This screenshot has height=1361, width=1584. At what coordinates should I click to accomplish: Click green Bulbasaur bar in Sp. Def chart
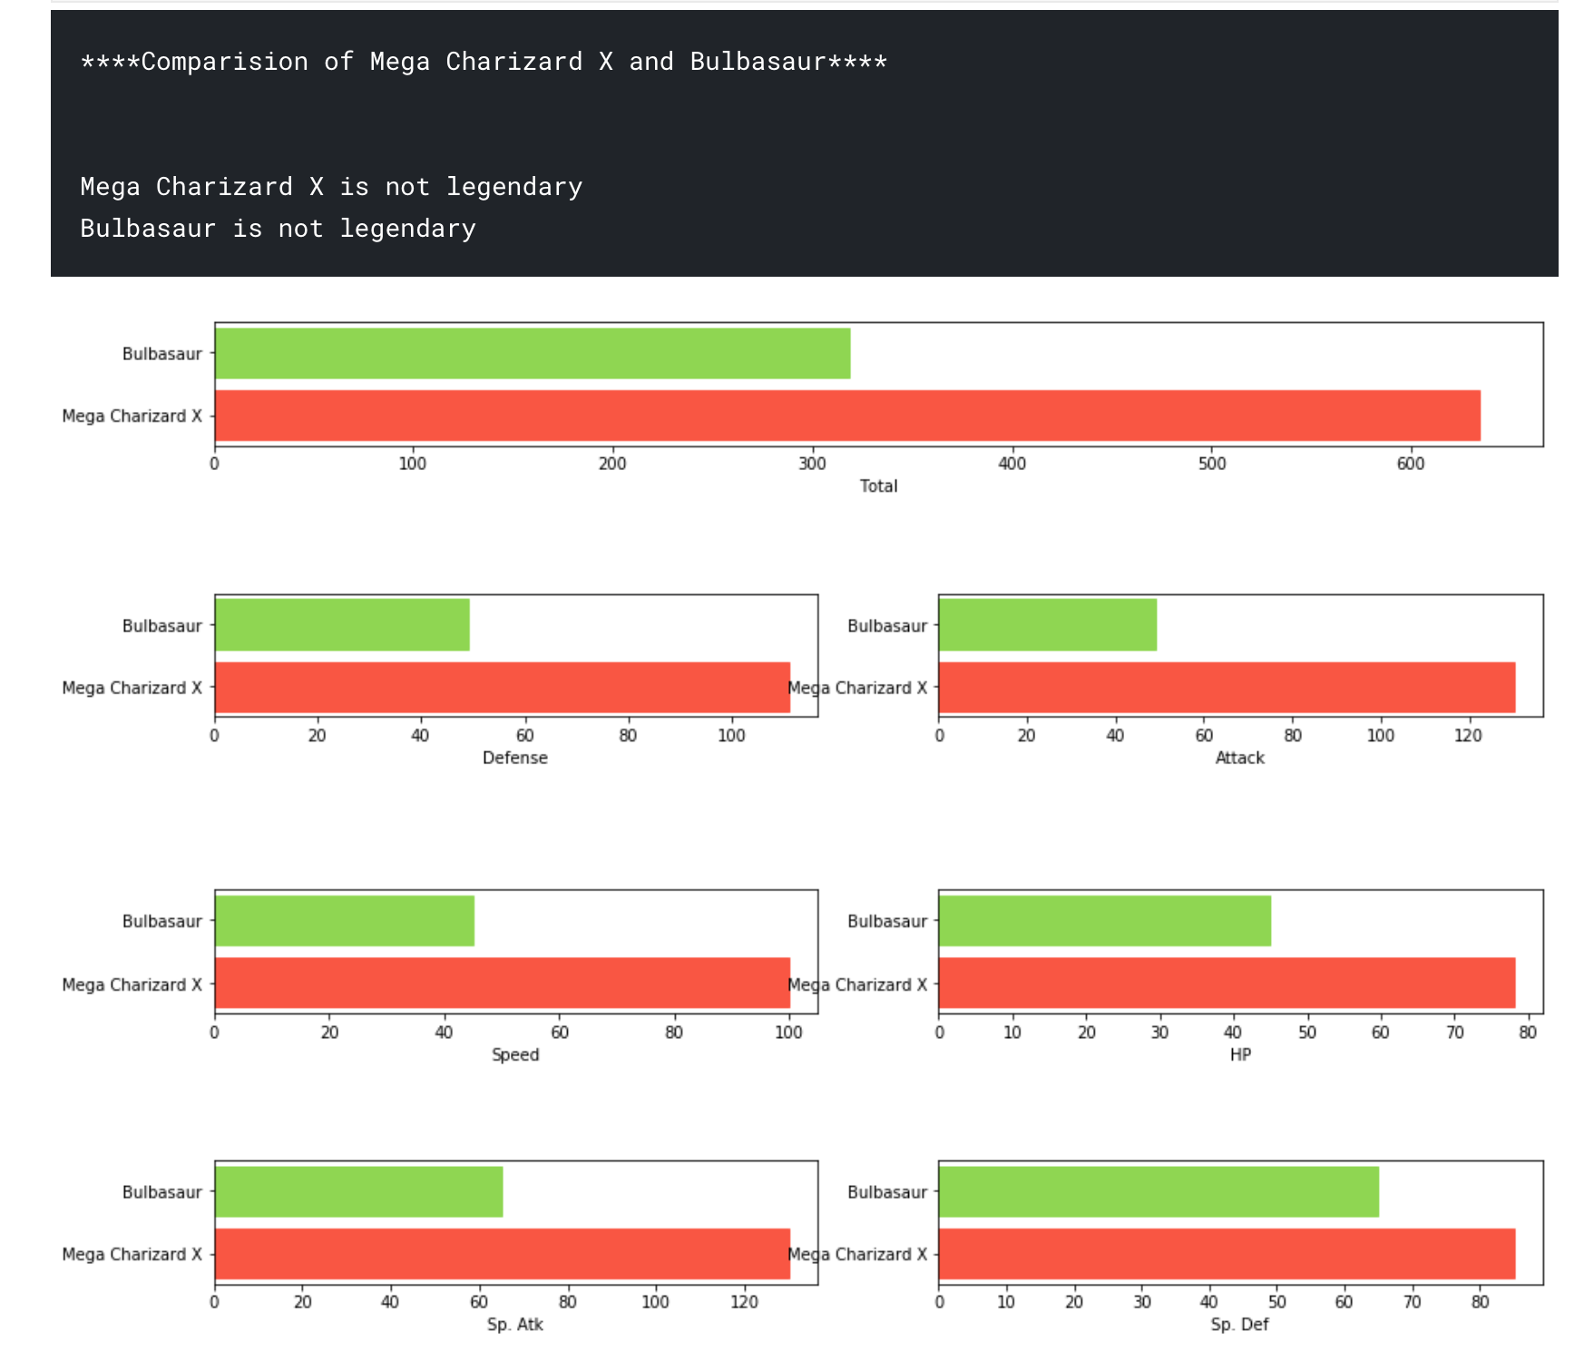click(1159, 1191)
